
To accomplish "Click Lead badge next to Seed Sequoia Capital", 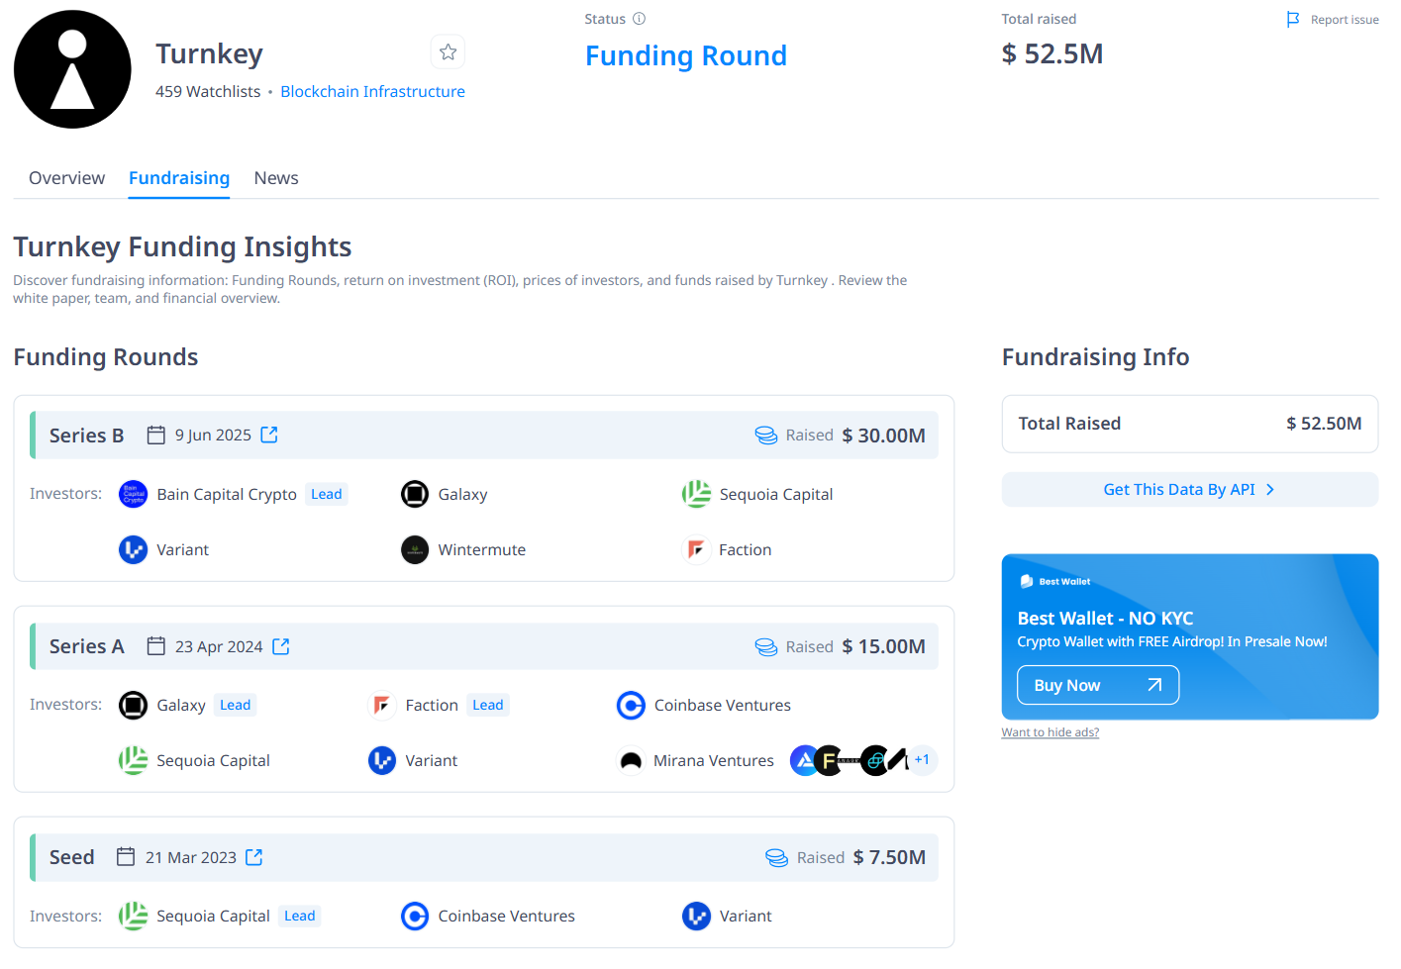I will coord(299,916).
